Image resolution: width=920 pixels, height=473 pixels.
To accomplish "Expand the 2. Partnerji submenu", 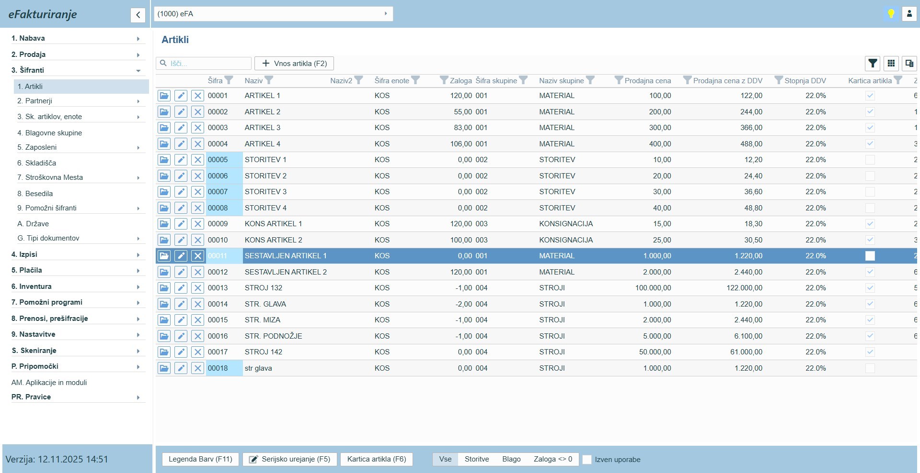I will tap(79, 101).
